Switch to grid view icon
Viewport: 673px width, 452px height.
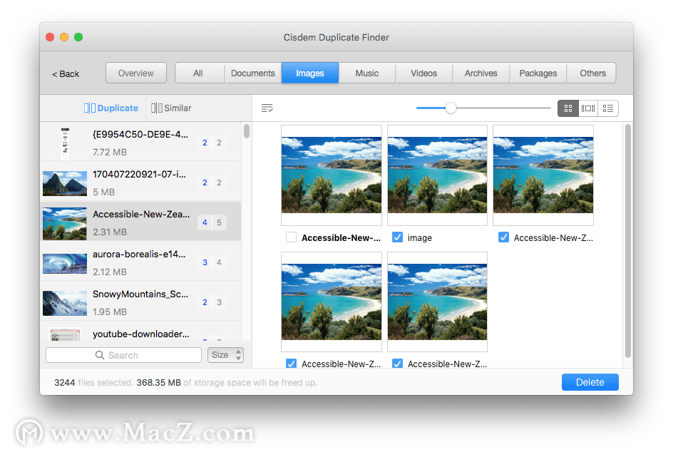pos(567,108)
